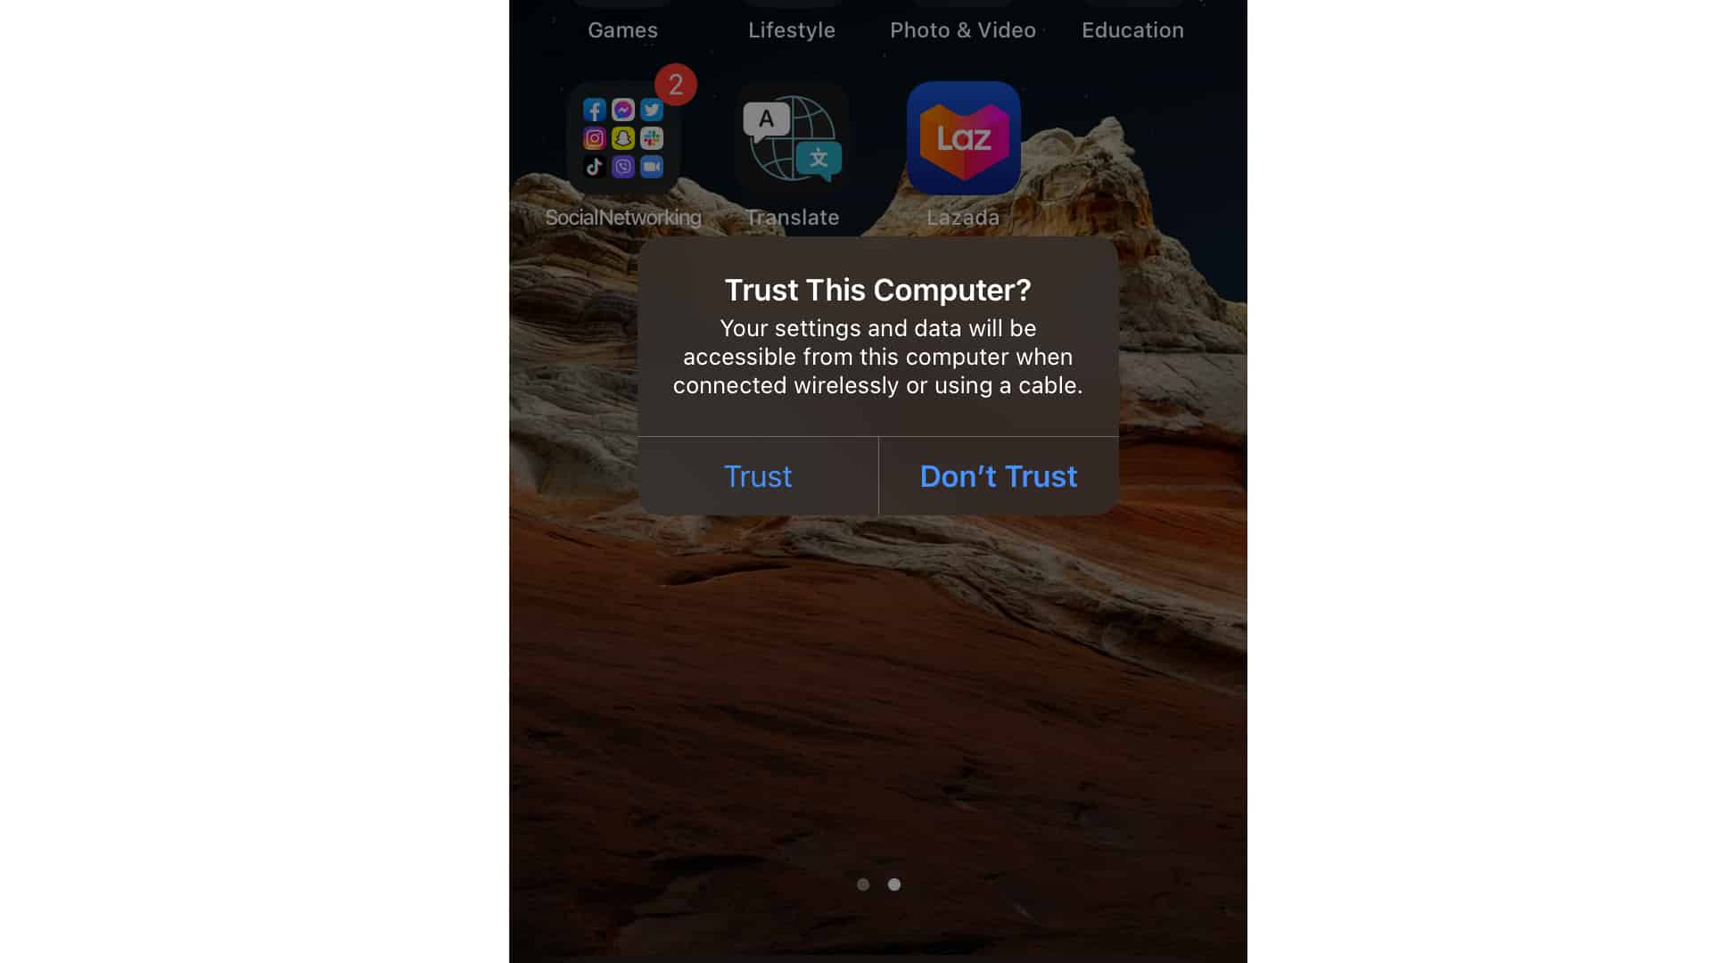
Task: Open Instagram from social folder
Action: click(x=594, y=137)
